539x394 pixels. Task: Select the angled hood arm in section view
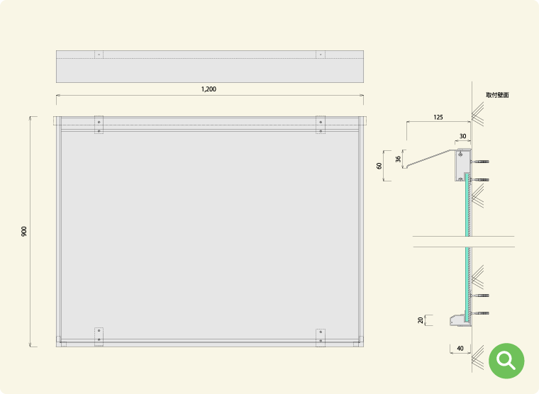[x=430, y=159]
